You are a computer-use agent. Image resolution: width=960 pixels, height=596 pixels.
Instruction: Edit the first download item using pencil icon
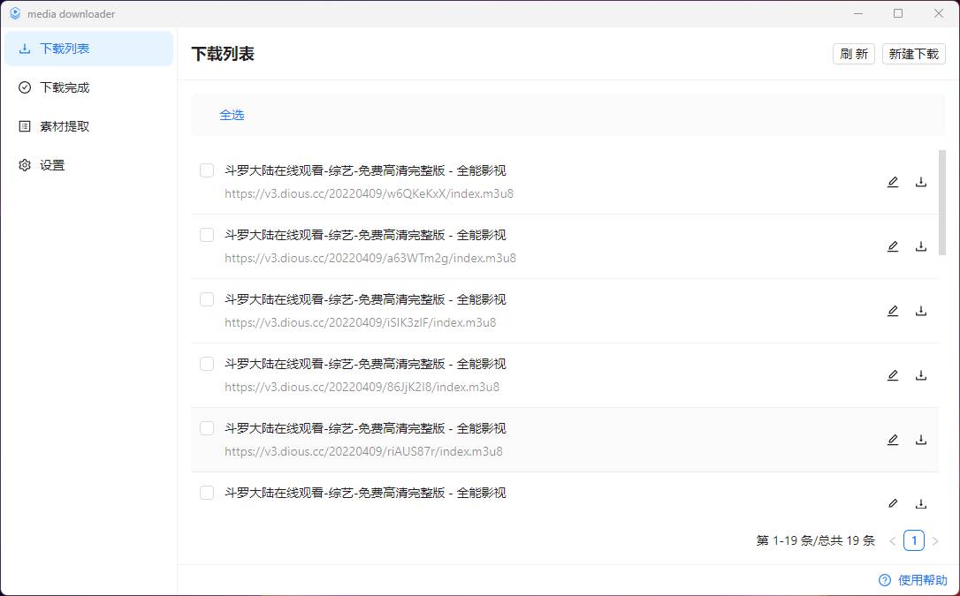coord(893,181)
